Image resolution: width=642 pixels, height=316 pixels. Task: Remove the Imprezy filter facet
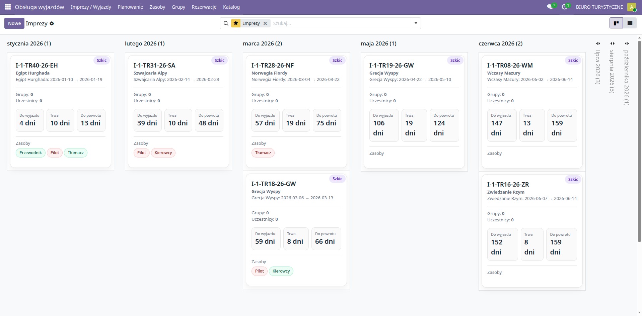(265, 23)
